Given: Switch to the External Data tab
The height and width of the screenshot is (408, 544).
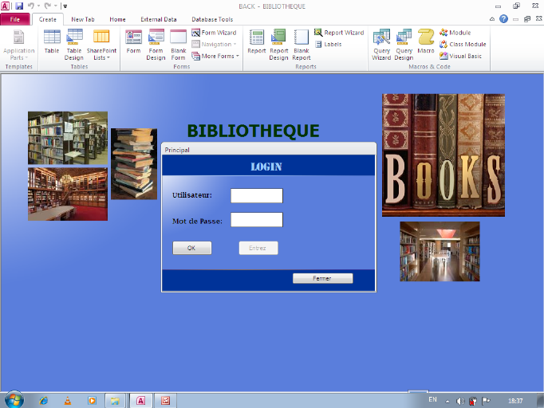Looking at the screenshot, I should click(x=158, y=19).
